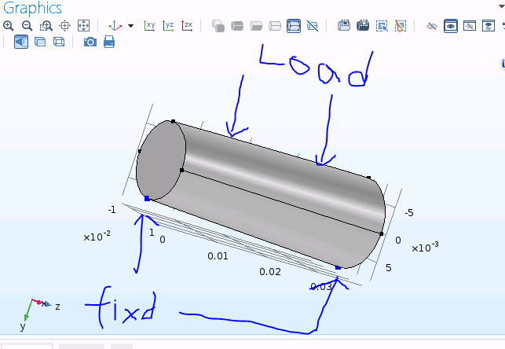This screenshot has width=505, height=349.
Task: Toggle transparency rendering button
Action: 40,42
